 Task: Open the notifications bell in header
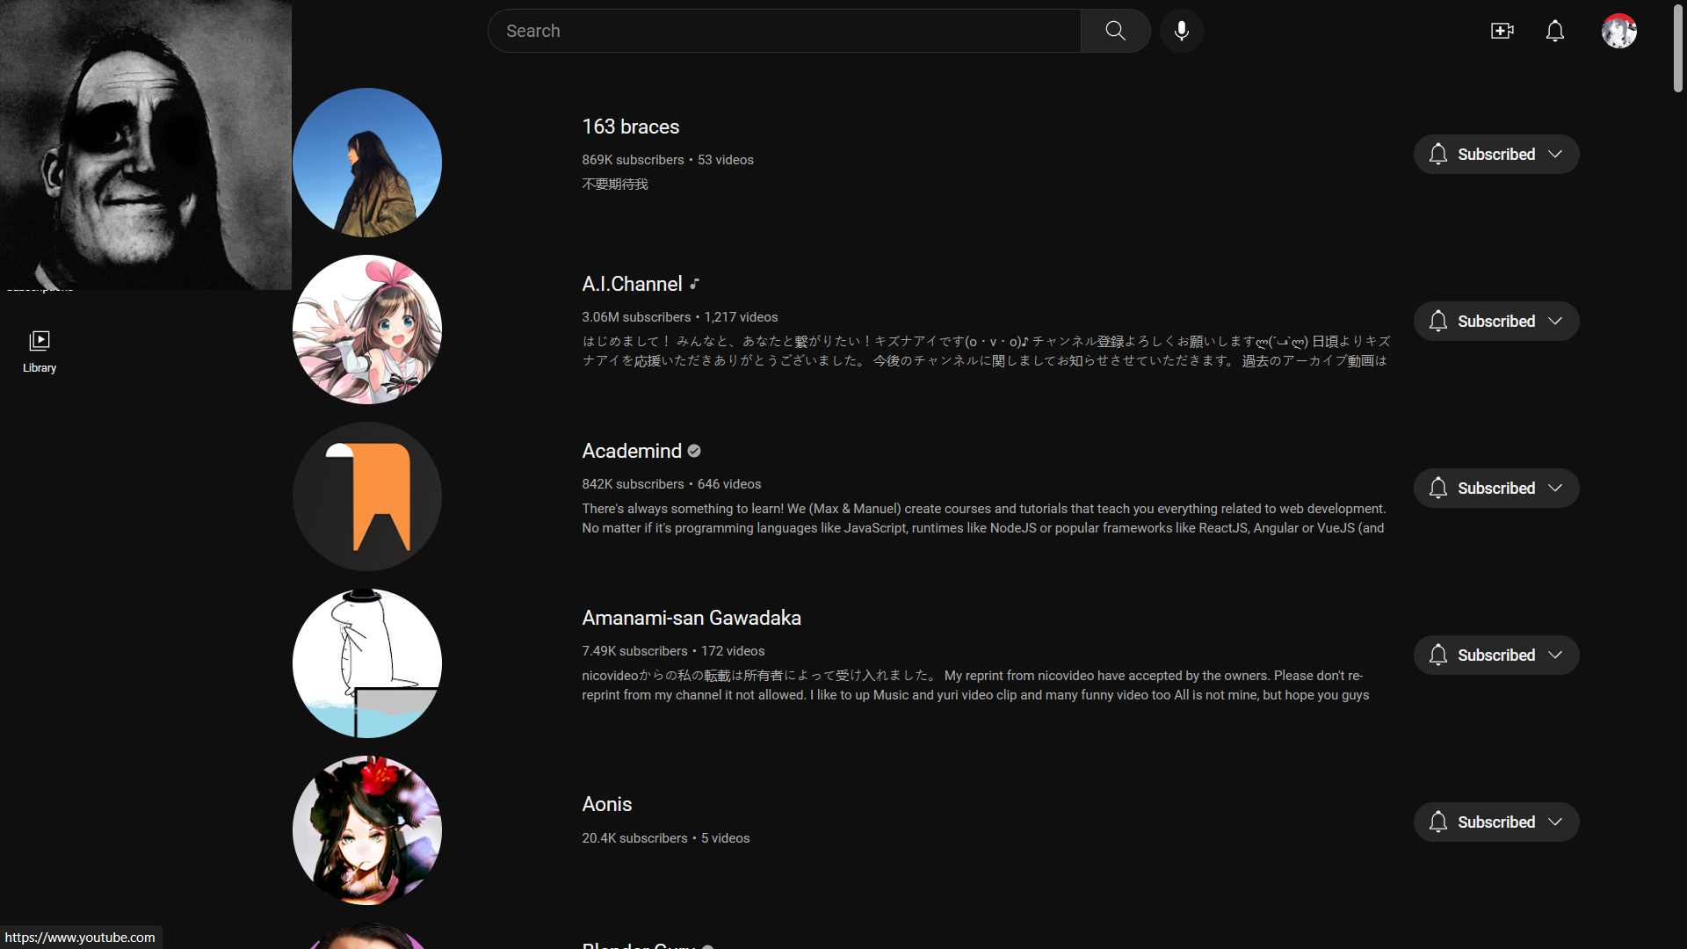point(1554,31)
